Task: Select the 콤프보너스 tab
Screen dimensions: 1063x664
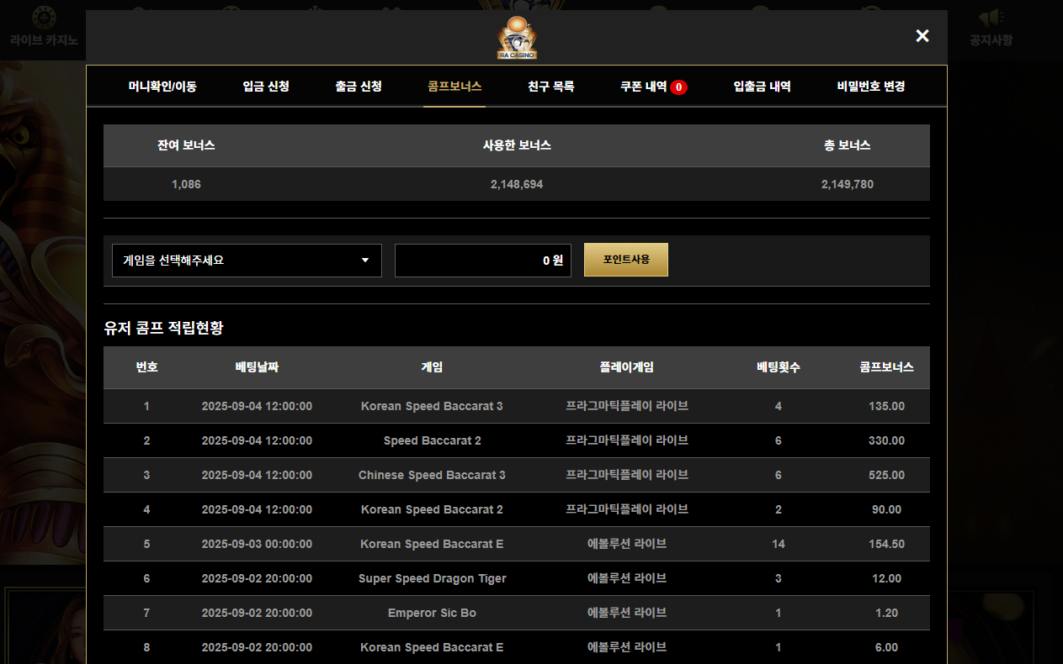Action: (454, 86)
